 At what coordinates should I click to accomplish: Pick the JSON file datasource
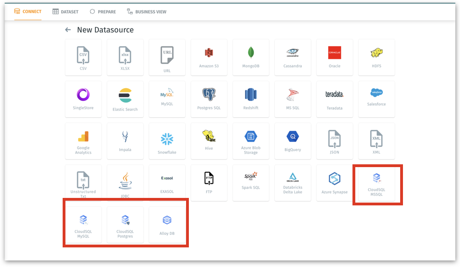(x=335, y=141)
